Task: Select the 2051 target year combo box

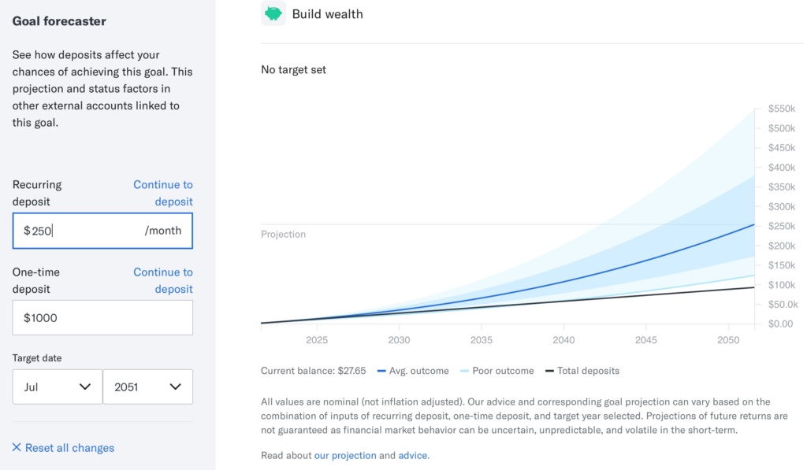Action: click(147, 387)
